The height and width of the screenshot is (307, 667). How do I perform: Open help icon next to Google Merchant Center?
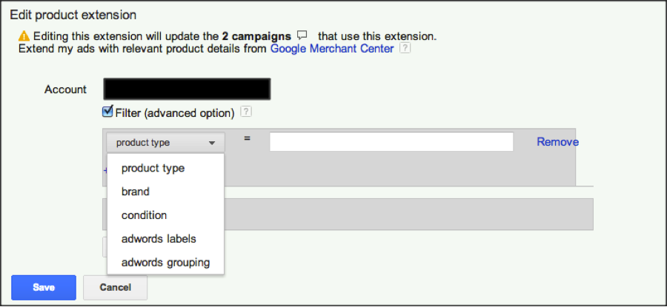point(405,50)
